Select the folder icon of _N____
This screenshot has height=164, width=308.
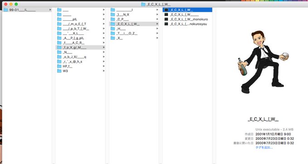pyautogui.click(x=59, y=52)
